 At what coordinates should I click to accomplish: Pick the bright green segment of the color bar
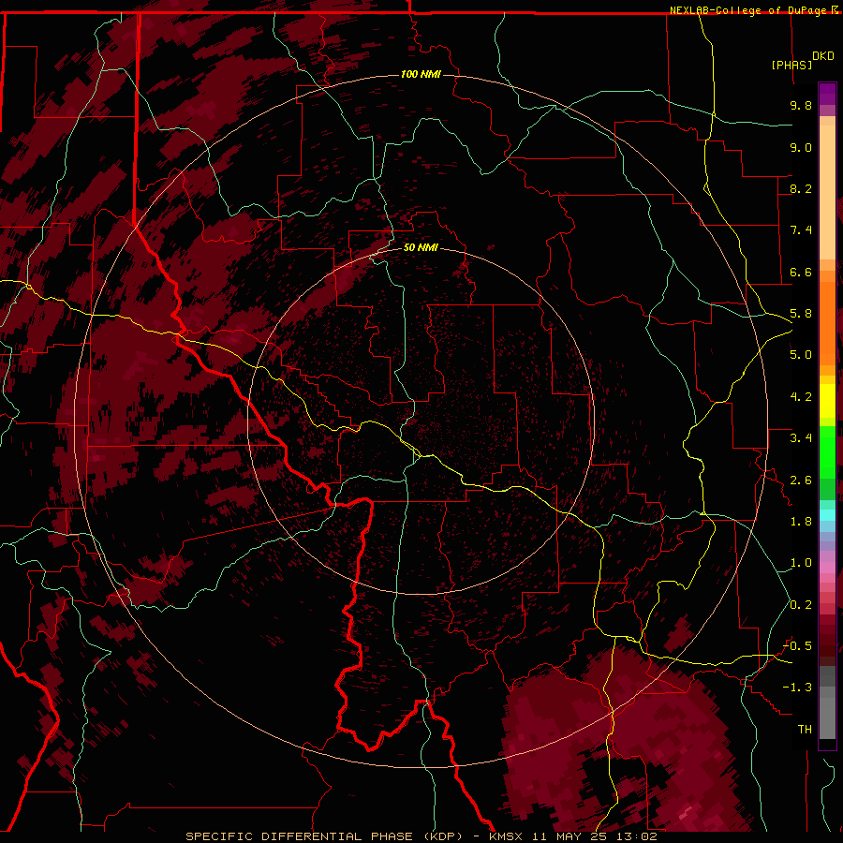coord(827,452)
